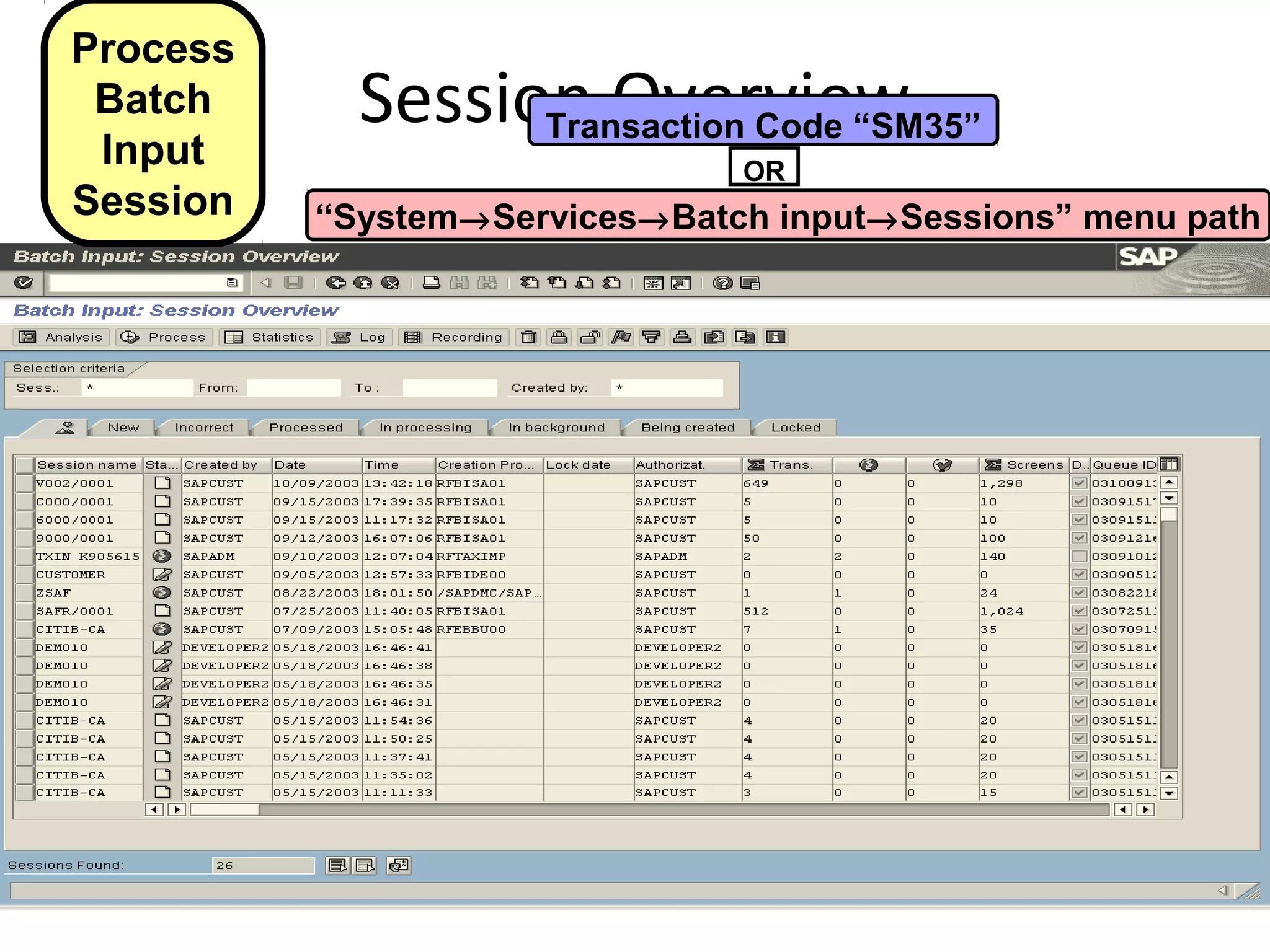Click the green Back arrow icon

click(x=336, y=283)
